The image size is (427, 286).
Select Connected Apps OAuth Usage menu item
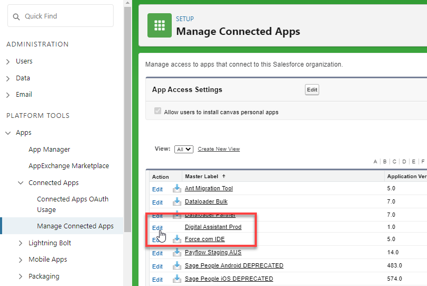(x=72, y=204)
